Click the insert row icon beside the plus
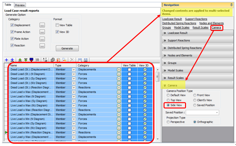This screenshot has height=146, width=236. point(12,60)
